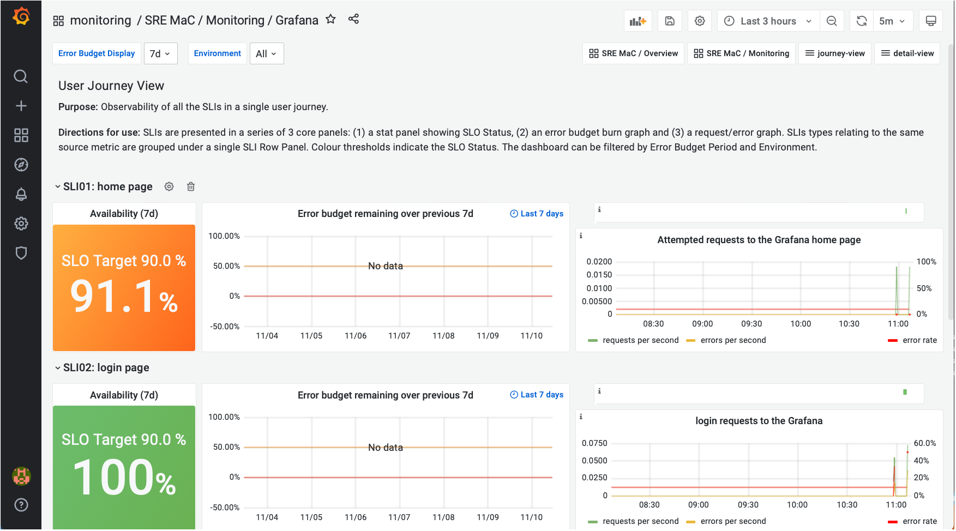Viewport: 956px width, 531px height.
Task: Open login page Error budget remaining panel title menu
Action: 386,395
